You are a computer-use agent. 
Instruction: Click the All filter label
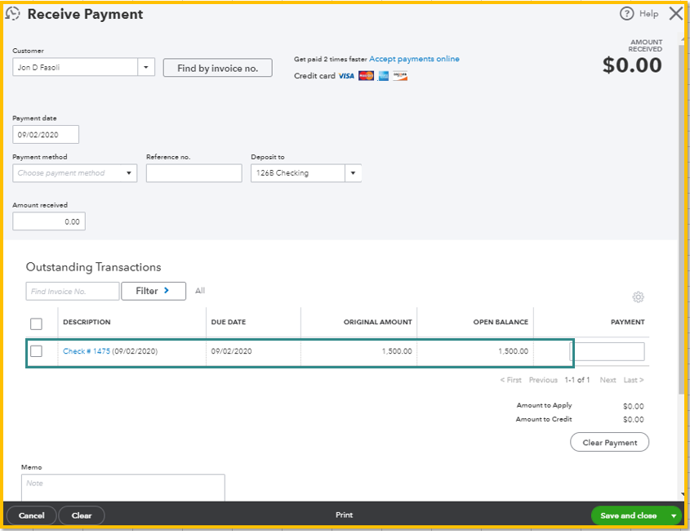[200, 291]
